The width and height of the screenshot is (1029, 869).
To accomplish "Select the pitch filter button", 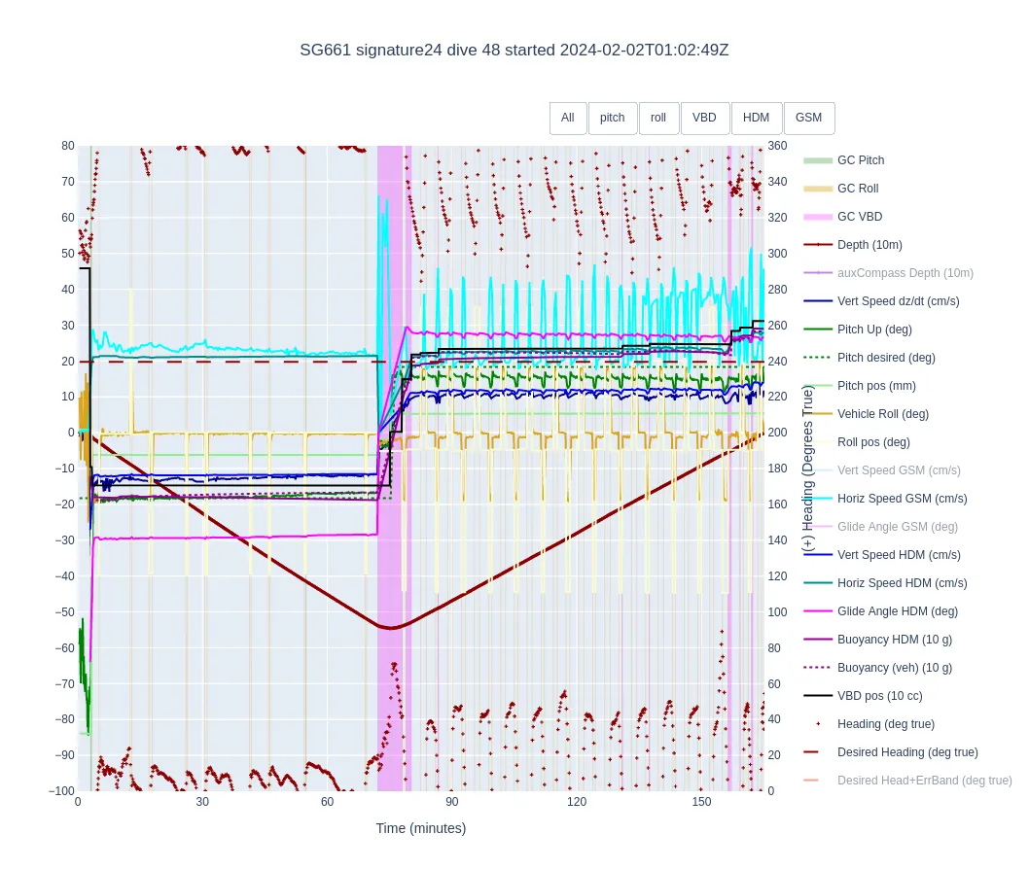I will tap(613, 118).
